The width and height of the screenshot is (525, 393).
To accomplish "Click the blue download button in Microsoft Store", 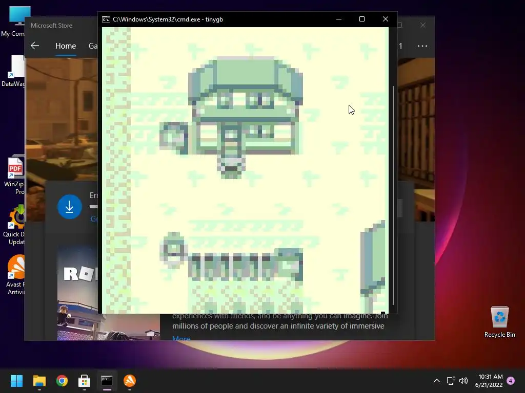I will click(x=70, y=207).
